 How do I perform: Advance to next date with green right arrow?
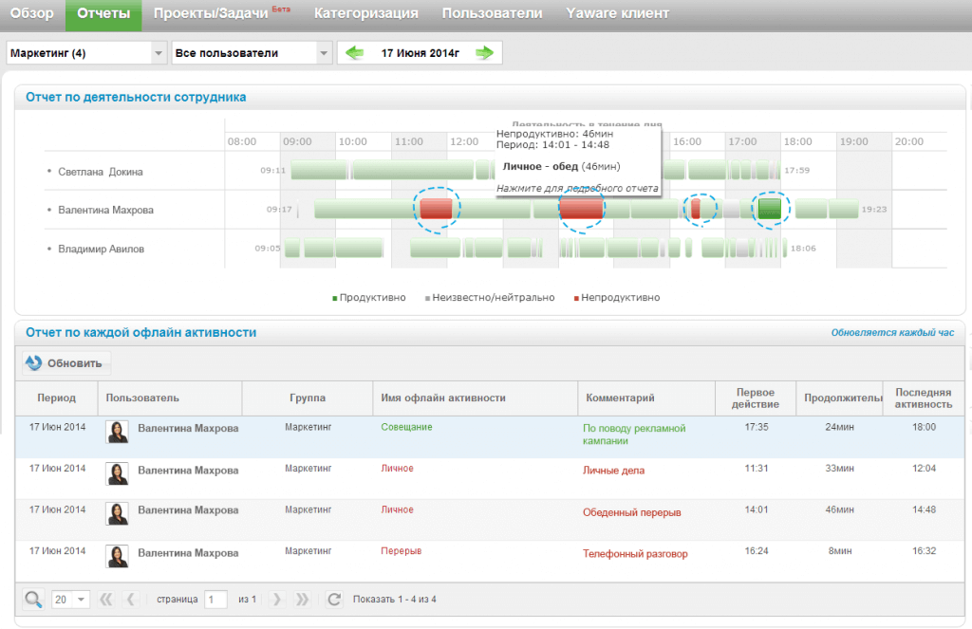tap(486, 53)
